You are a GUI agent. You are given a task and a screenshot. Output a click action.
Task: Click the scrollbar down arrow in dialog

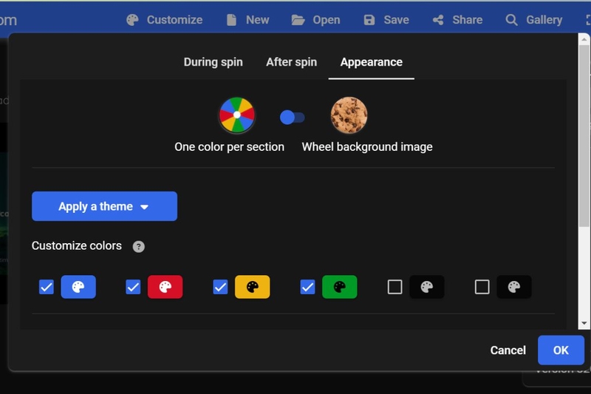[x=584, y=324]
